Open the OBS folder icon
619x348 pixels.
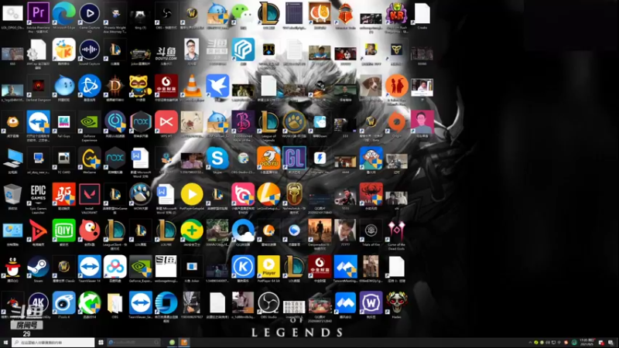click(x=115, y=302)
